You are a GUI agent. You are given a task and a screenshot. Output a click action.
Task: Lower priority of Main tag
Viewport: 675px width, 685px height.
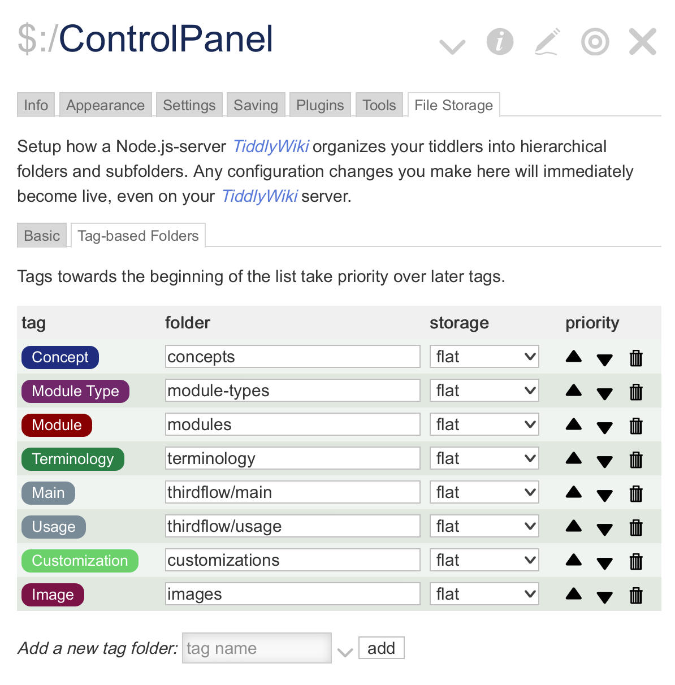605,496
